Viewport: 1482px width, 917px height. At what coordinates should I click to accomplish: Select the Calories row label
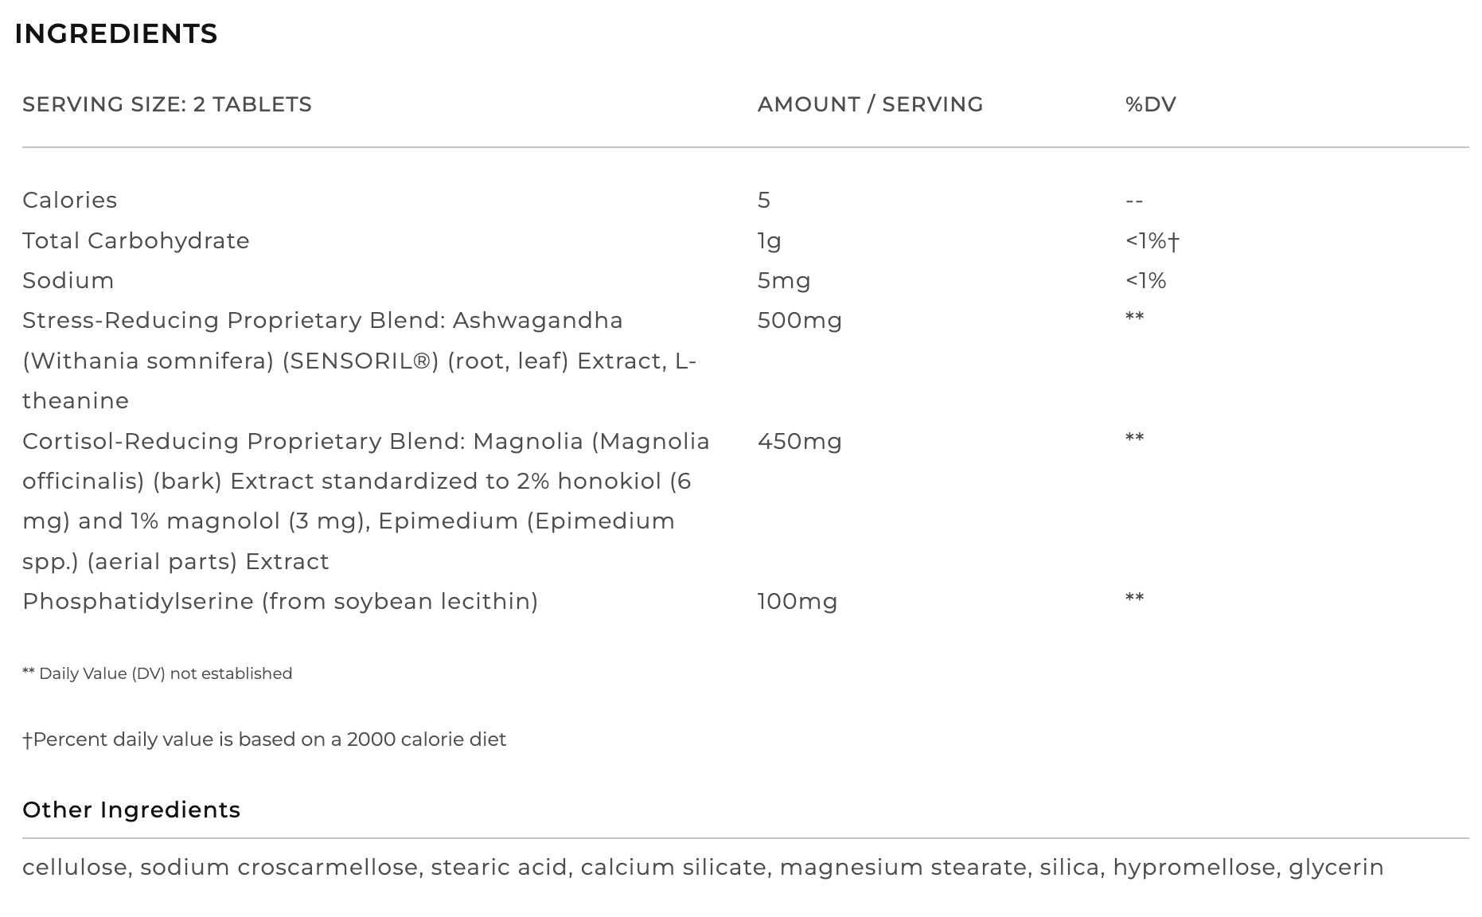70,200
